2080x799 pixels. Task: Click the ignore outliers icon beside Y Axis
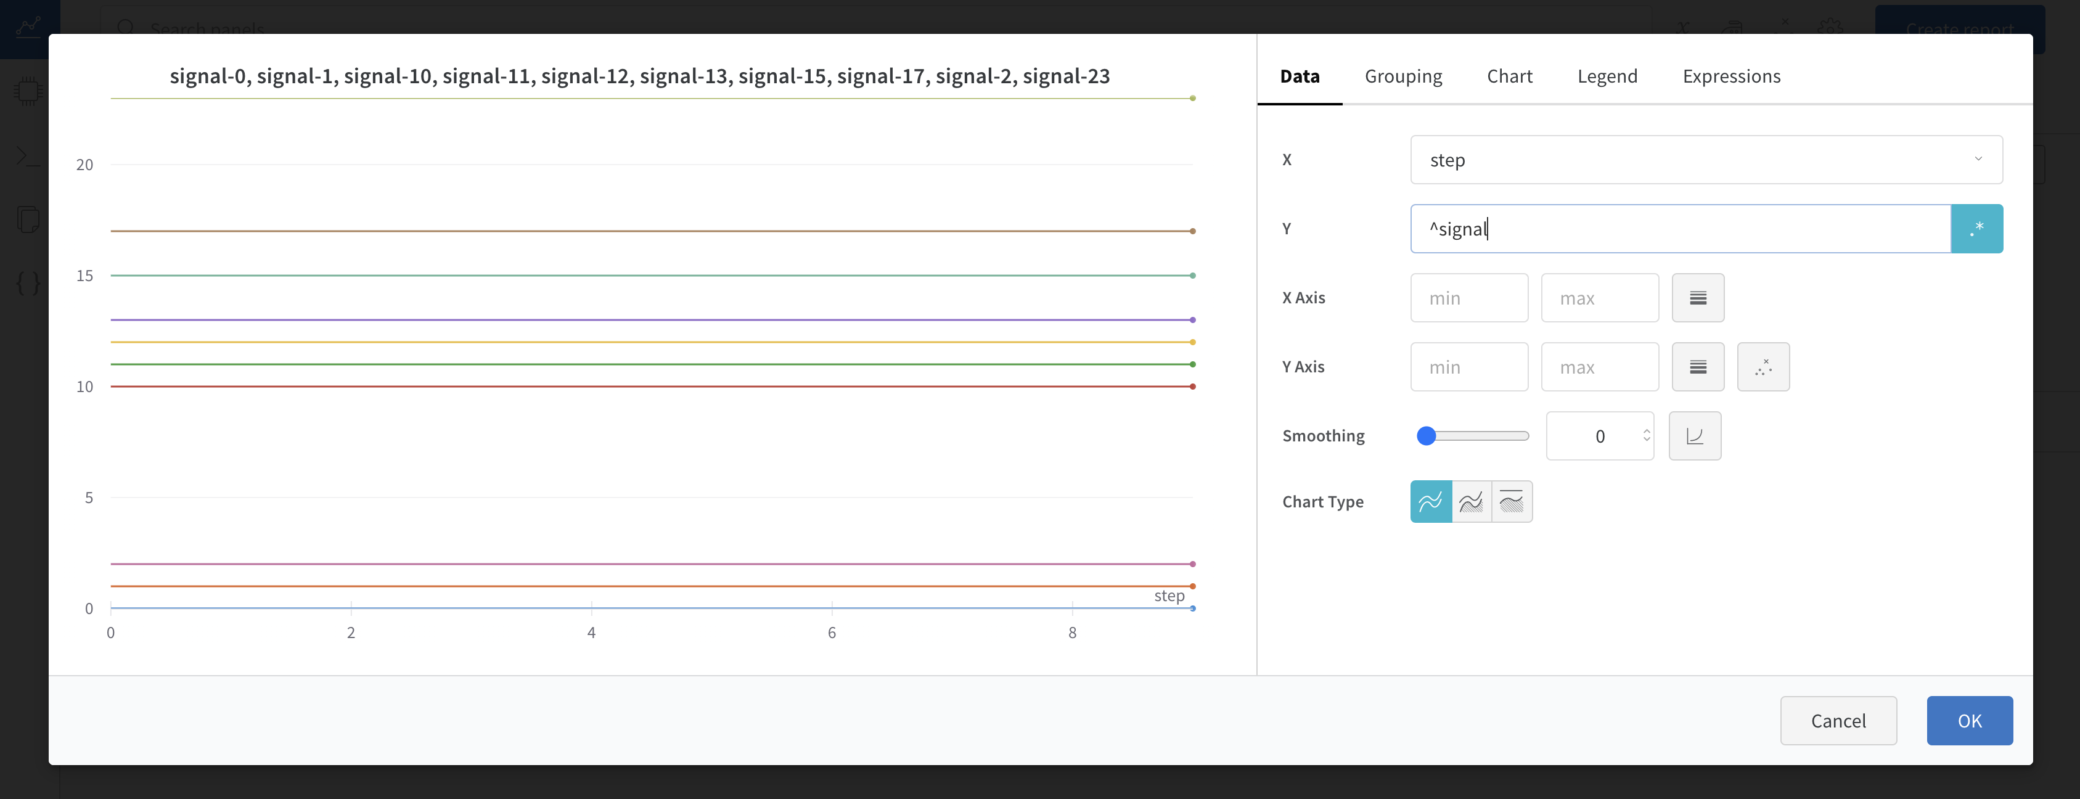(x=1764, y=367)
